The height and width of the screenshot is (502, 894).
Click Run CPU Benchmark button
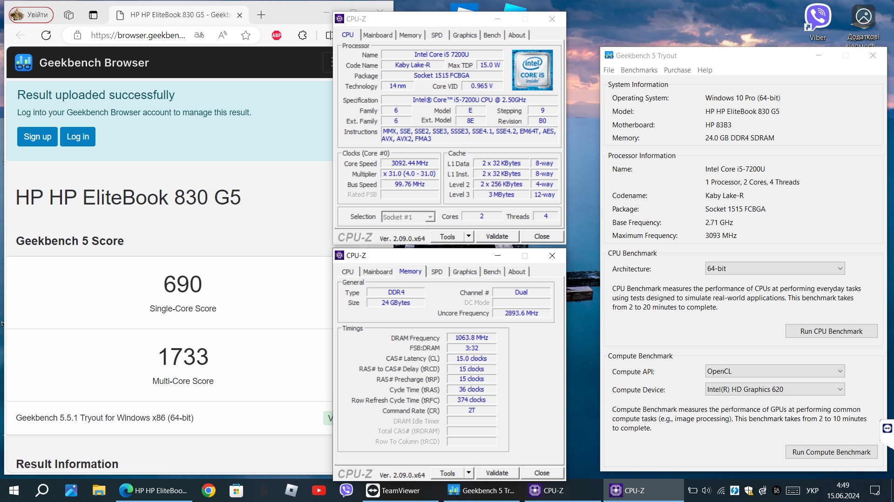[831, 331]
